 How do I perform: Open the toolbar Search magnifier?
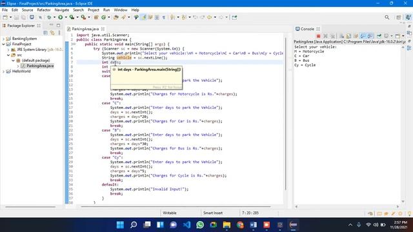tap(387, 17)
